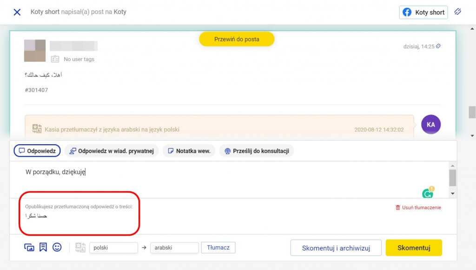Click the insert image attachment icon
The height and width of the screenshot is (270, 476).
[29, 247]
